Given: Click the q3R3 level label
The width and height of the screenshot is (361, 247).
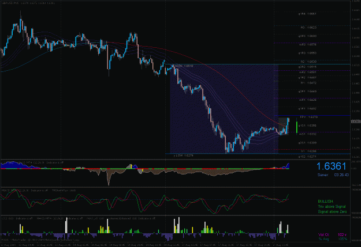Looking at the screenshot, I should point(307,36).
